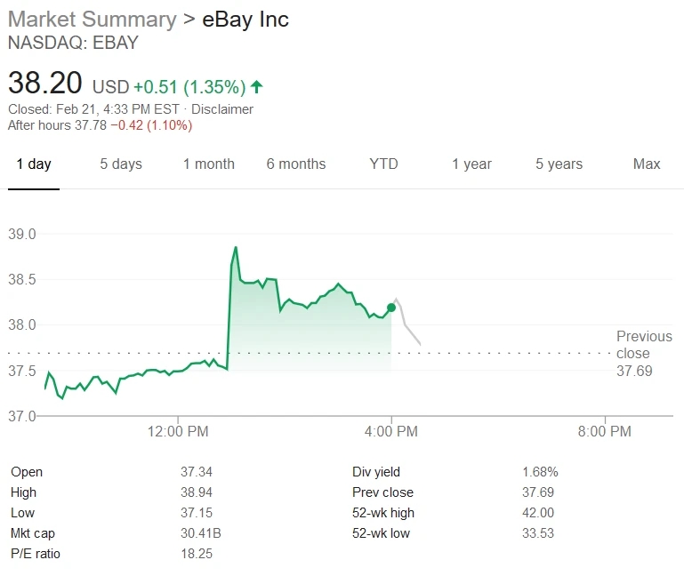Switch to the 5 days range tab
Viewport: 684px width, 576px height.
[x=121, y=164]
